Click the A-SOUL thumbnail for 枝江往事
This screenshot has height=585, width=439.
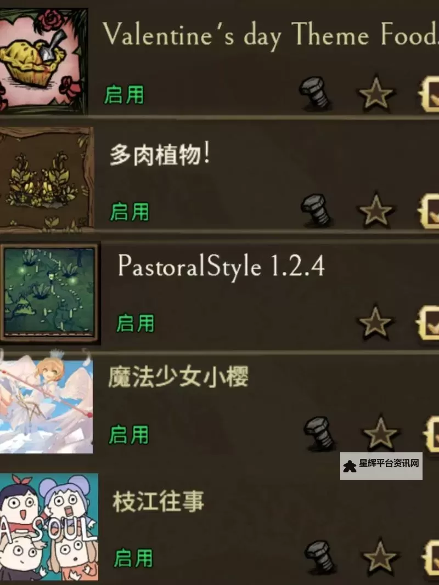point(49,527)
